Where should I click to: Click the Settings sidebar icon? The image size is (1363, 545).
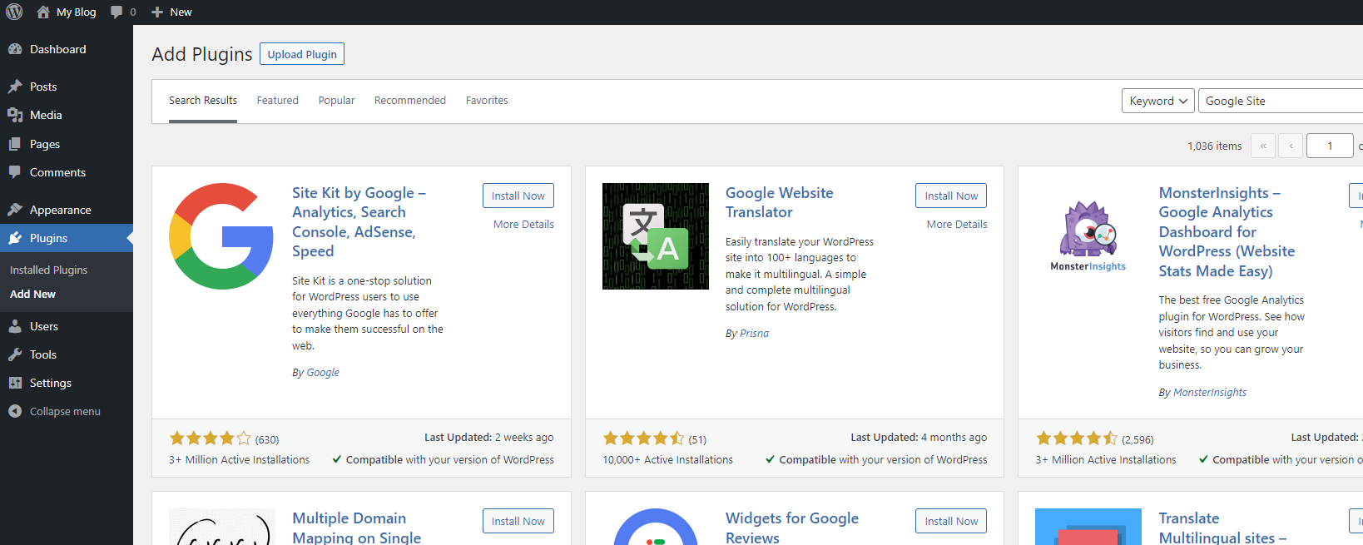pos(15,383)
